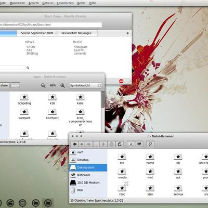Switch to deviantART: Messages tab
This screenshot has height=208, width=208.
point(77,33)
